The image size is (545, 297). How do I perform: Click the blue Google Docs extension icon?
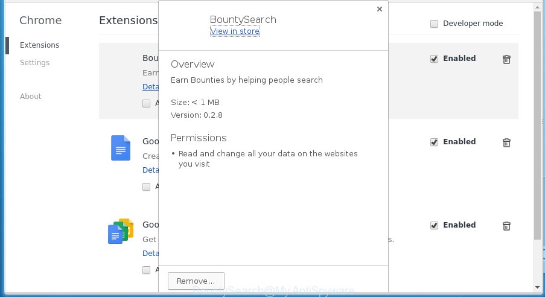121,148
